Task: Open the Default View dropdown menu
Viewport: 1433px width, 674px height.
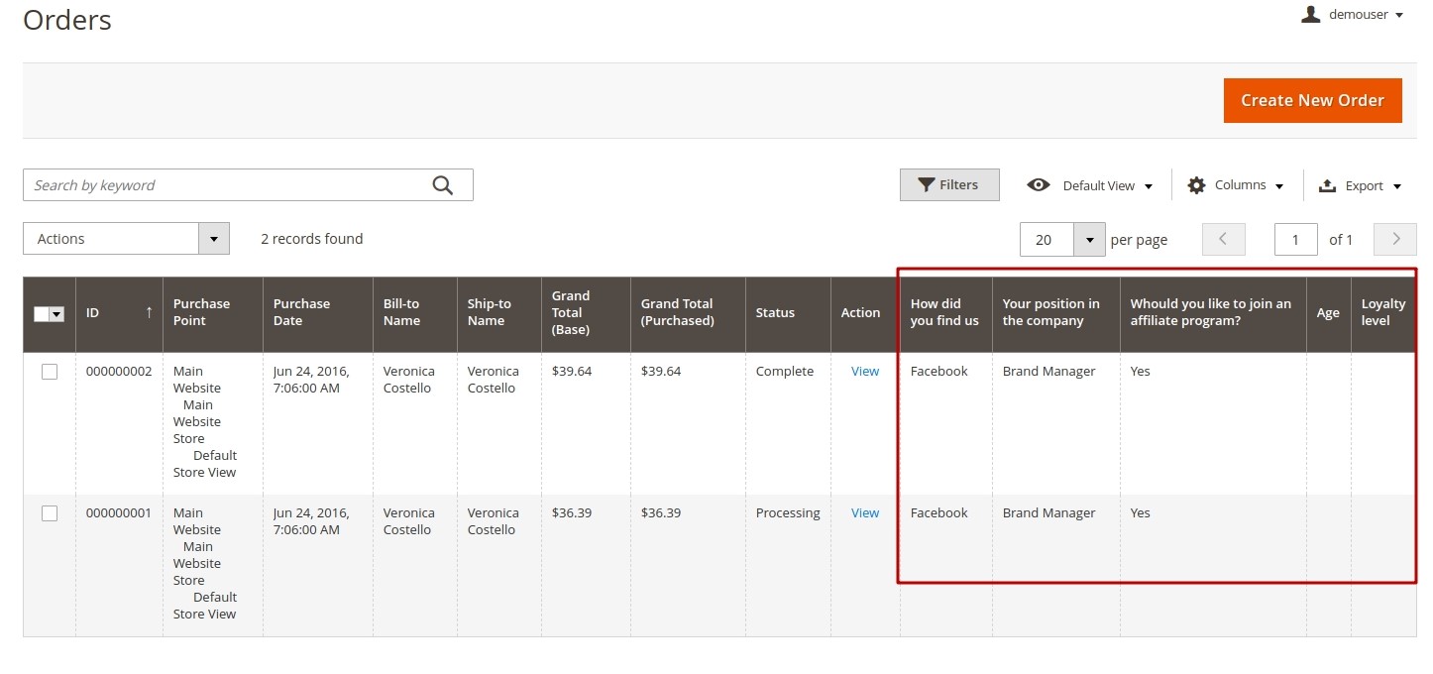Action: (1107, 185)
